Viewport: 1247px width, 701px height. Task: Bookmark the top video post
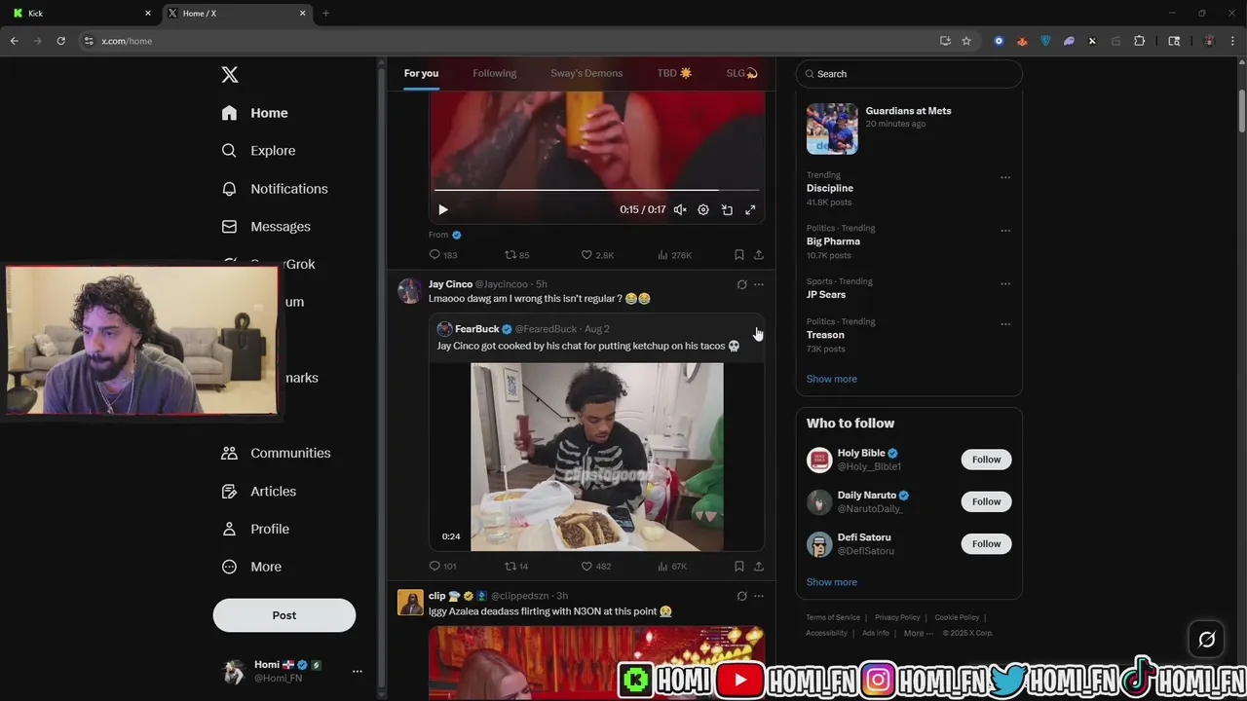coord(739,255)
